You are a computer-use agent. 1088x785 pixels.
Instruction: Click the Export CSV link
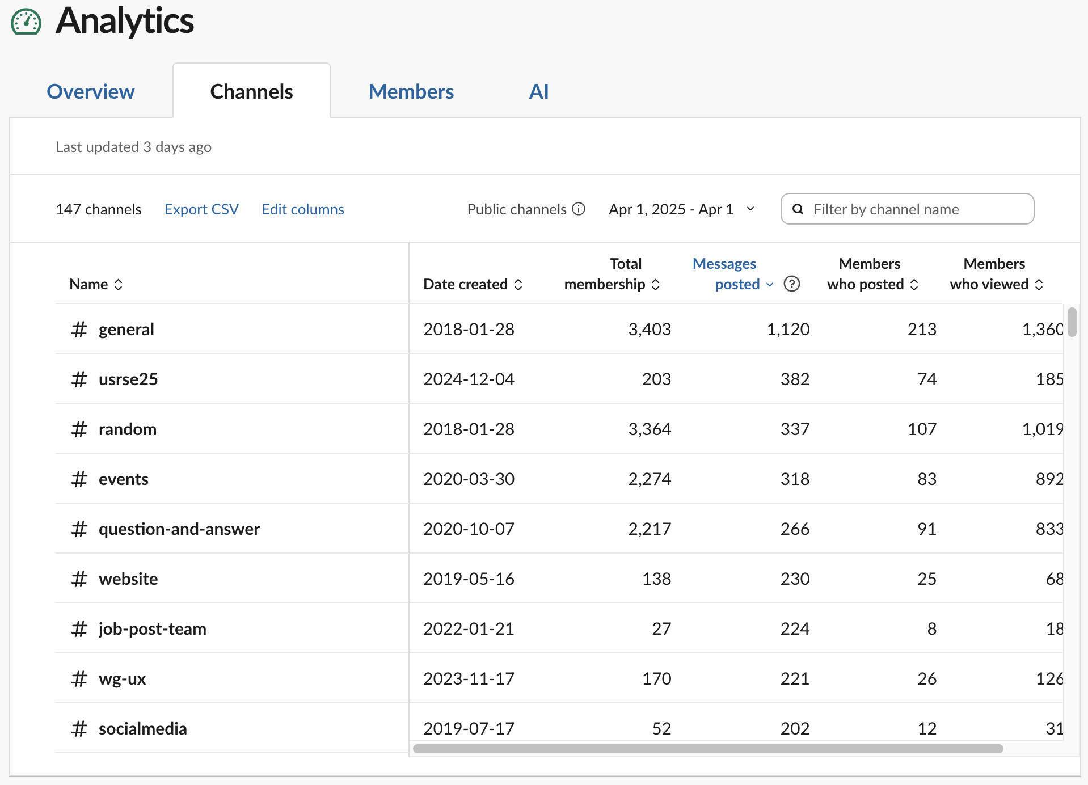coord(201,209)
